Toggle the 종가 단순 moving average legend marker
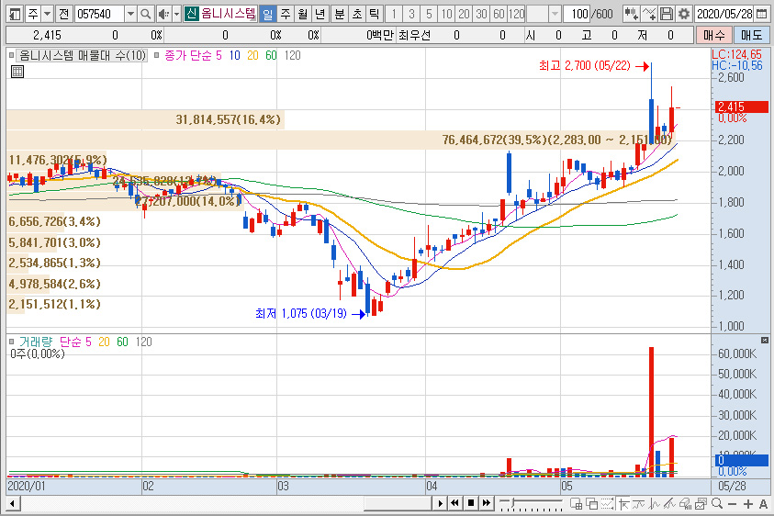This screenshot has width=774, height=516. point(156,55)
